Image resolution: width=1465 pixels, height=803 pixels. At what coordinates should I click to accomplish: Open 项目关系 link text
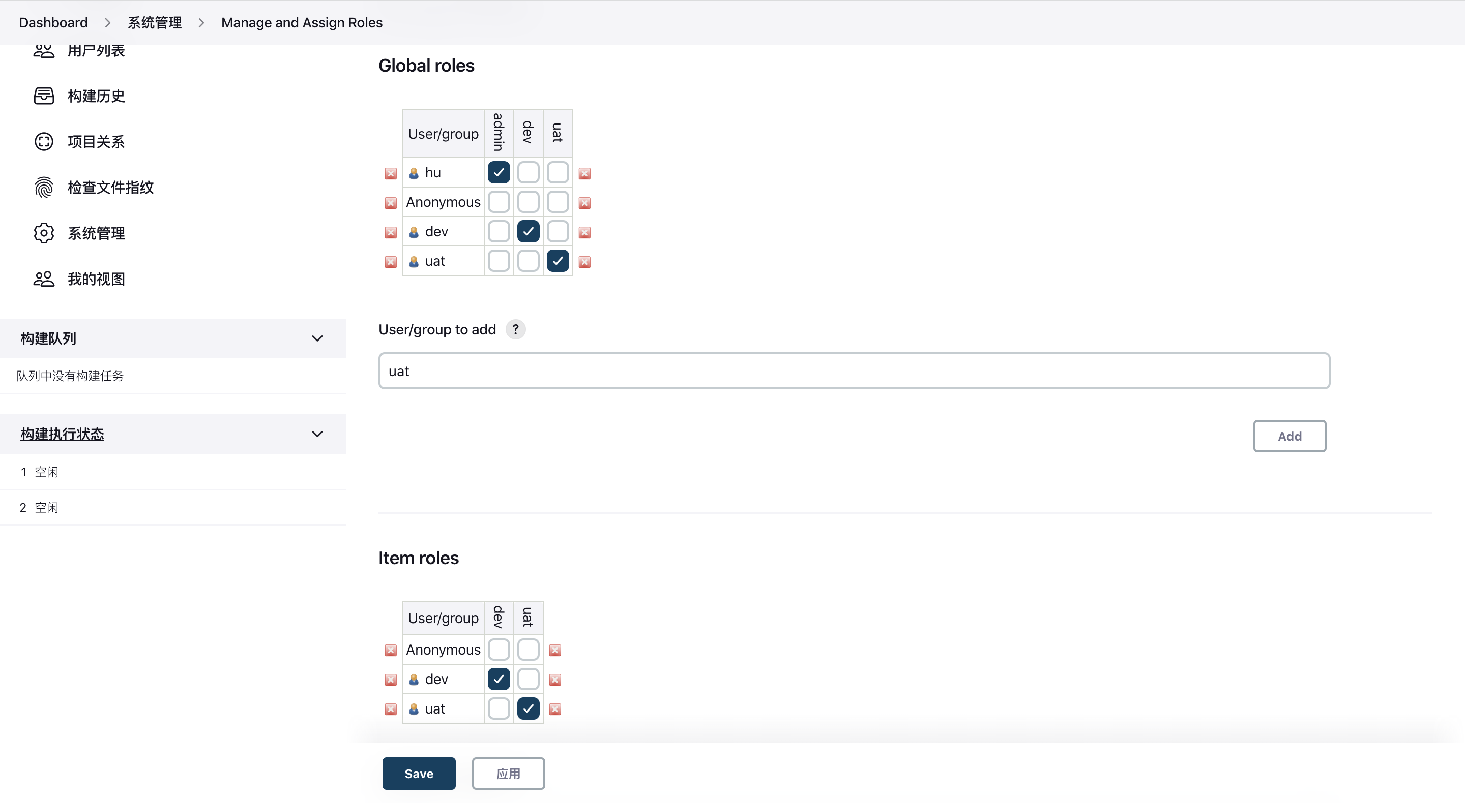[x=96, y=141]
